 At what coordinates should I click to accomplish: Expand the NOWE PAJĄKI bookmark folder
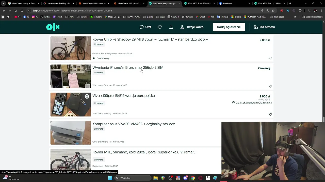tap(132, 17)
